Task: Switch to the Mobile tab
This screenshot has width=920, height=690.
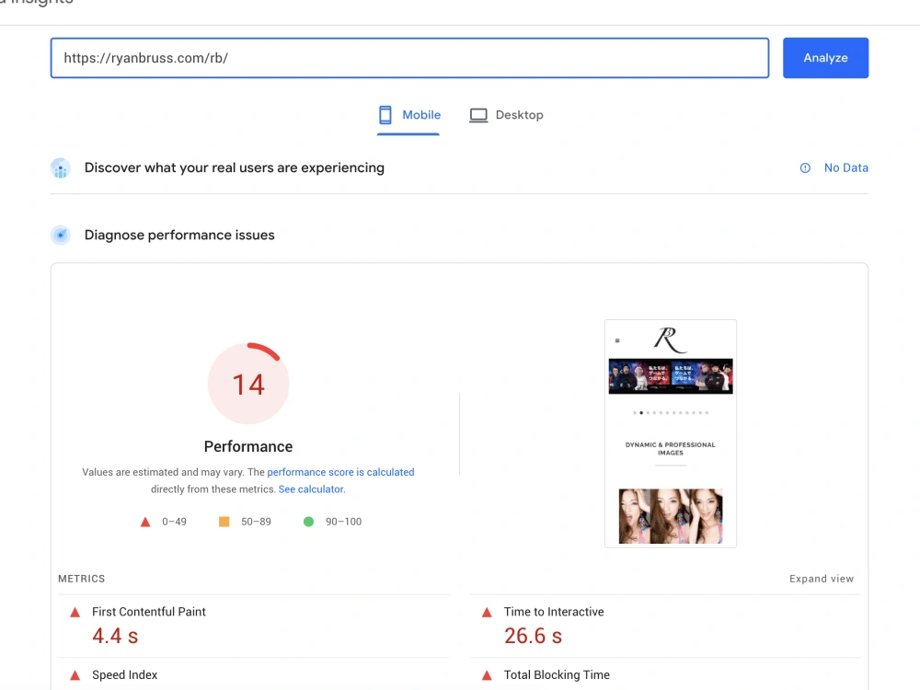Action: (408, 115)
